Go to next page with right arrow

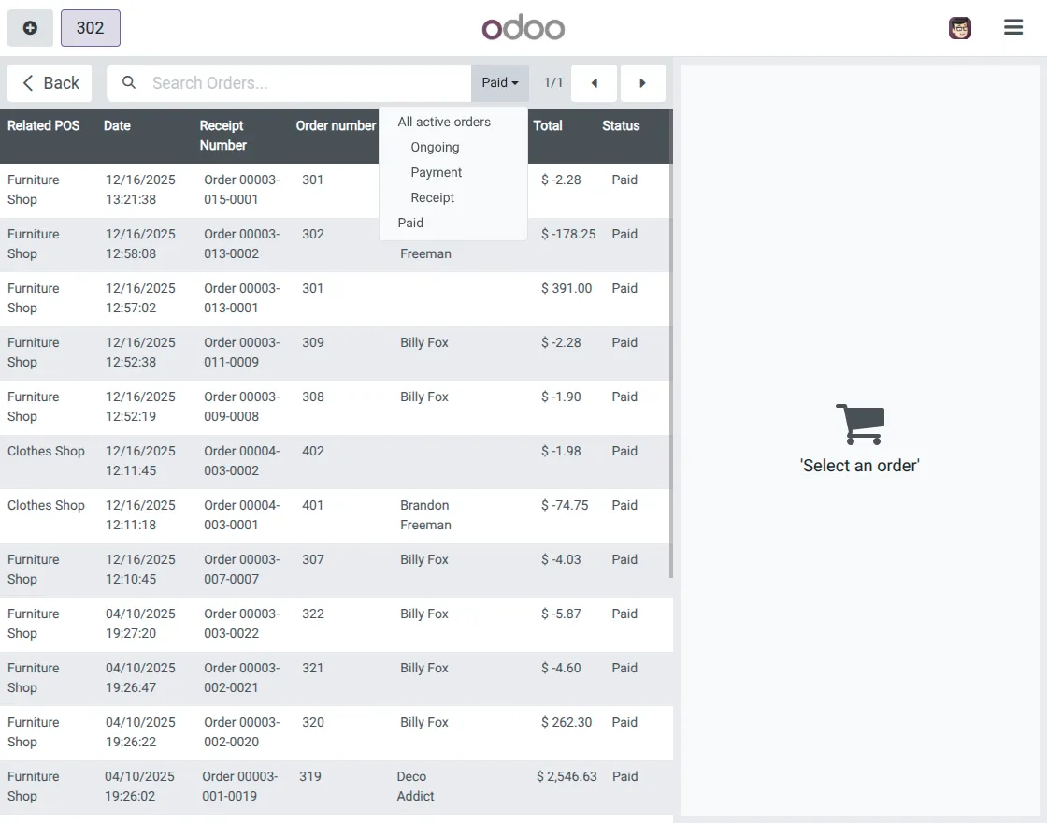[643, 83]
